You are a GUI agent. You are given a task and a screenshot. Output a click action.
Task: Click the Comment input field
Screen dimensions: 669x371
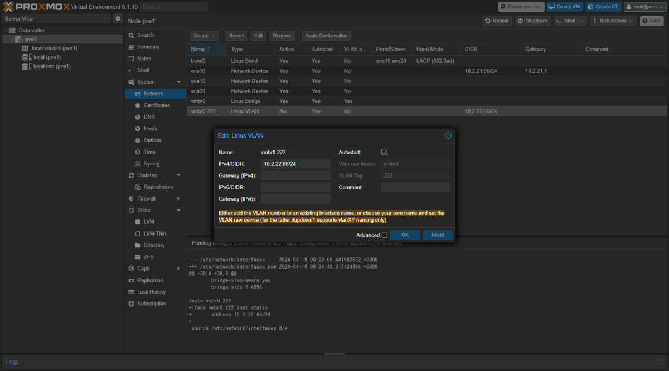(x=416, y=187)
